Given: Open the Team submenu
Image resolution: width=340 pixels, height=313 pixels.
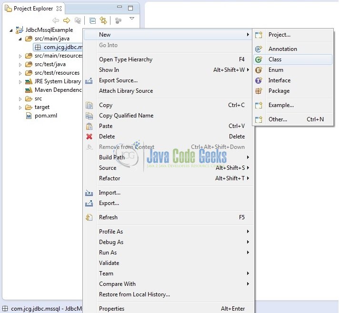Looking at the screenshot, I should [x=168, y=274].
